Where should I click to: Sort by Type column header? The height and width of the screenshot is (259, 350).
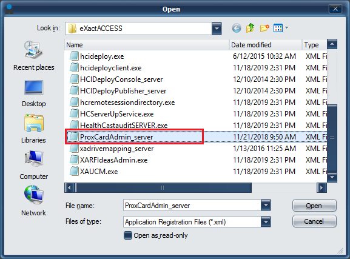click(x=314, y=45)
